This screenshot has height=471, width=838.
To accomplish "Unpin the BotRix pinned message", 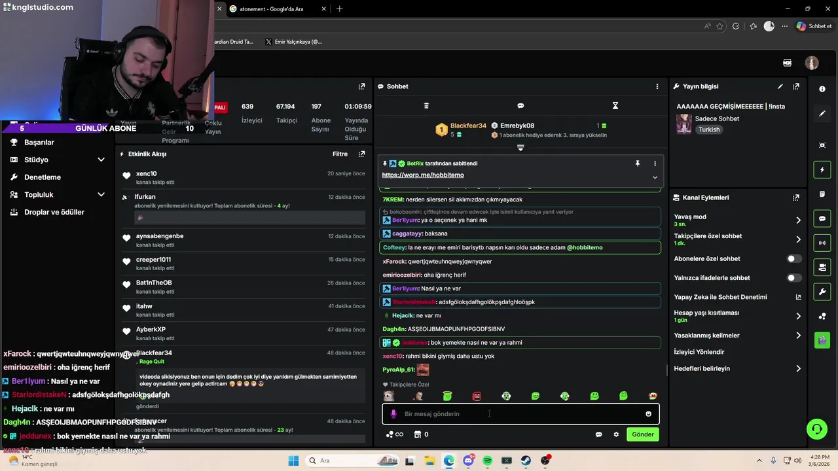I will (x=637, y=164).
